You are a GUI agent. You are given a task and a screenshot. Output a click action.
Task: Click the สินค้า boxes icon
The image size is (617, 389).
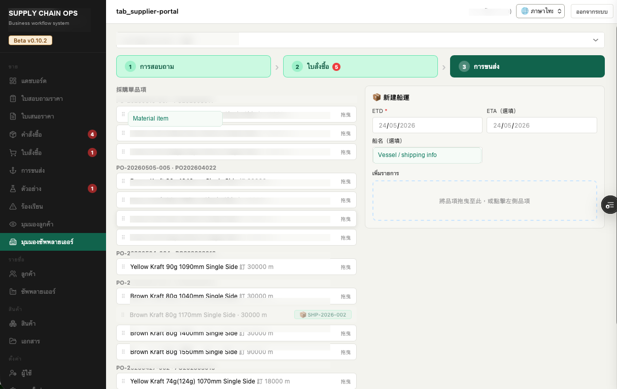coord(13,323)
